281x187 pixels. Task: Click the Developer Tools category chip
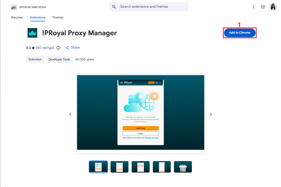[x=59, y=59]
